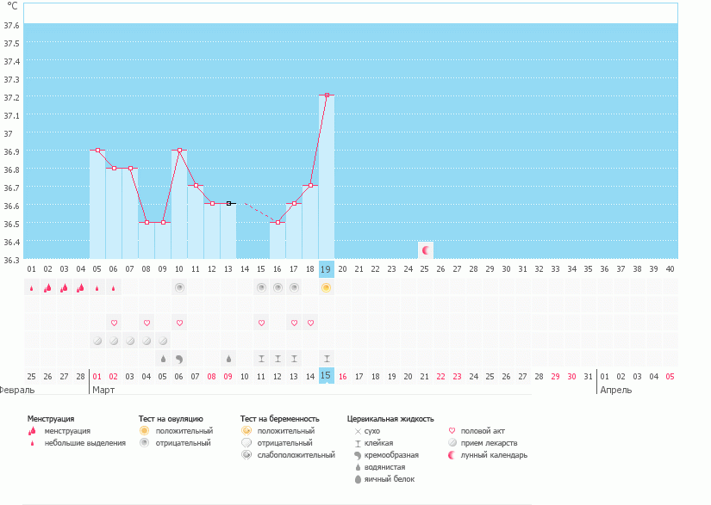The width and height of the screenshot is (711, 505).
Task: Select highlighted calendar date 15 in March row
Action: coord(327,376)
